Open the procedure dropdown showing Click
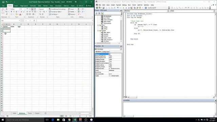This screenshot has height=122, width=217. 214,11
